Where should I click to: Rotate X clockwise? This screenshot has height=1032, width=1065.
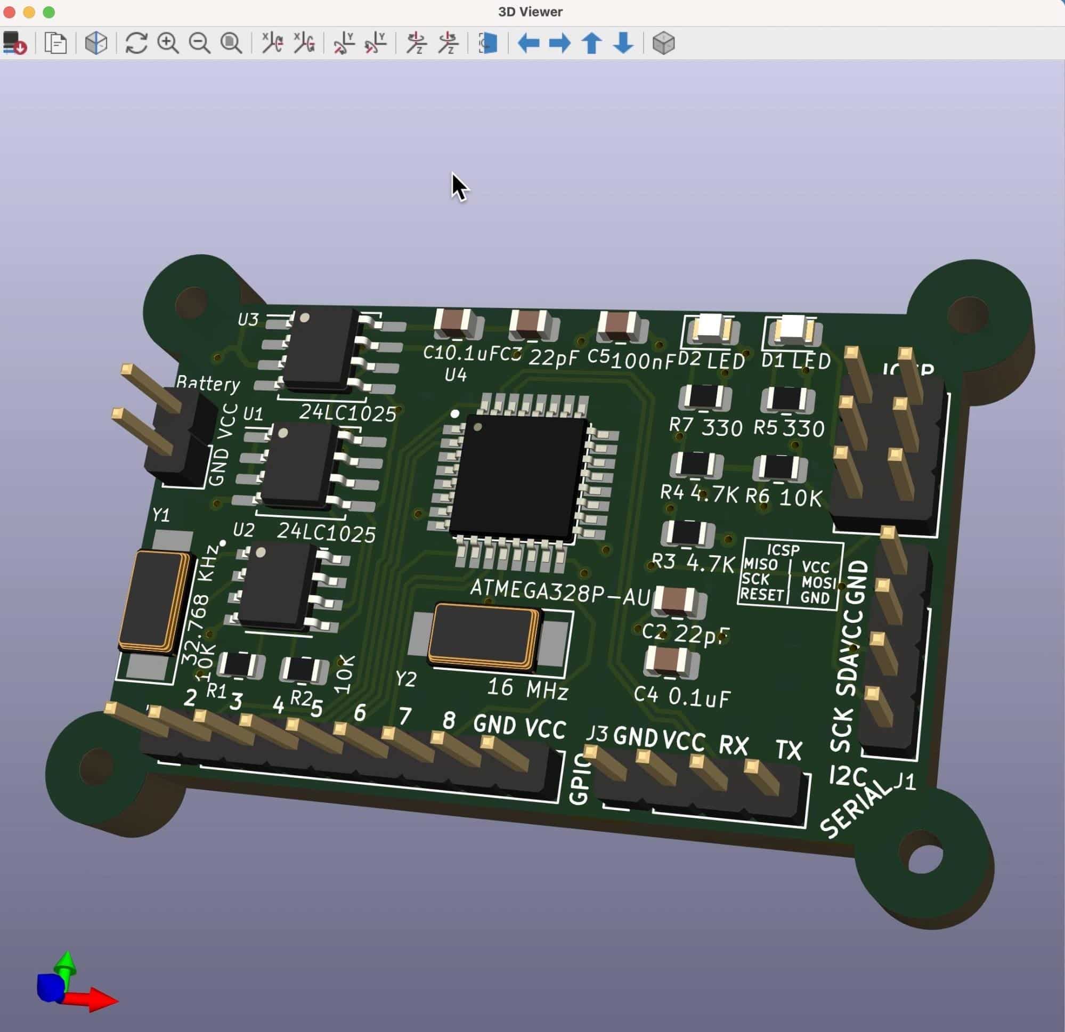272,43
